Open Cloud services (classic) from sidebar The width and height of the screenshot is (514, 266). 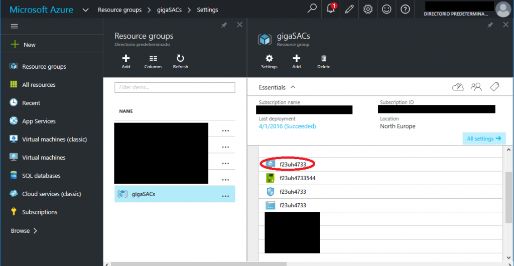point(52,194)
